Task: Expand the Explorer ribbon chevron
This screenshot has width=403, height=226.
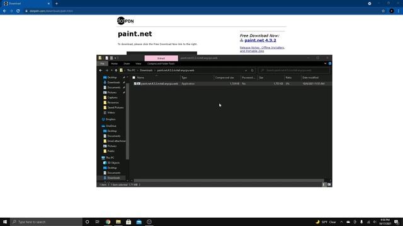Action: pyautogui.click(x=325, y=63)
